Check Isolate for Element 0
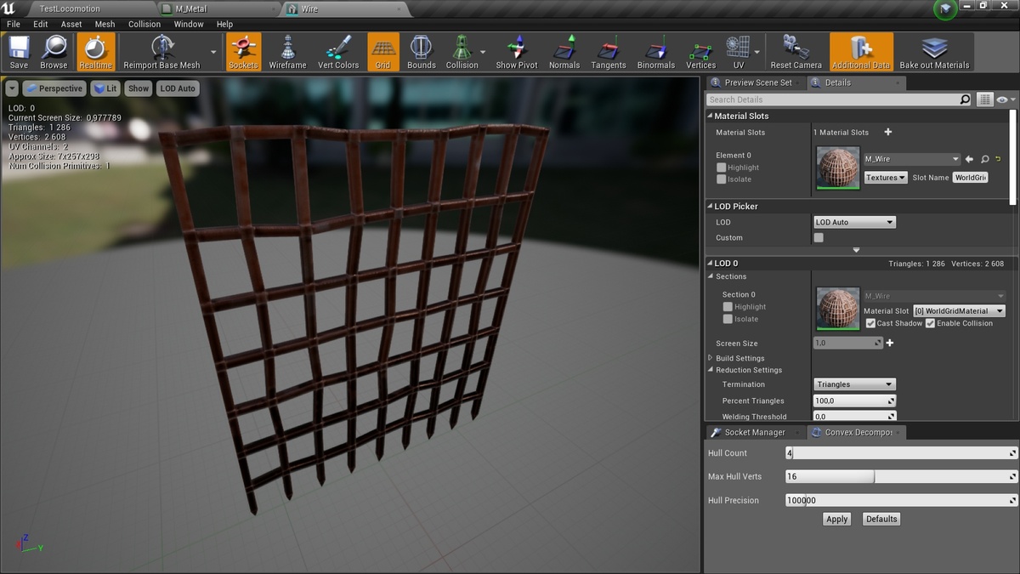The image size is (1020, 574). point(722,179)
